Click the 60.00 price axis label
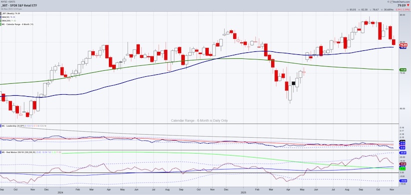Image resolution: width=411 pixels, height=195 pixels. tap(402, 108)
